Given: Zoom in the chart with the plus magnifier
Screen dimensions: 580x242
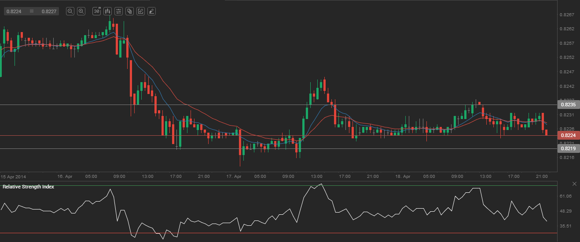Looking at the screenshot, I should coord(81,11).
